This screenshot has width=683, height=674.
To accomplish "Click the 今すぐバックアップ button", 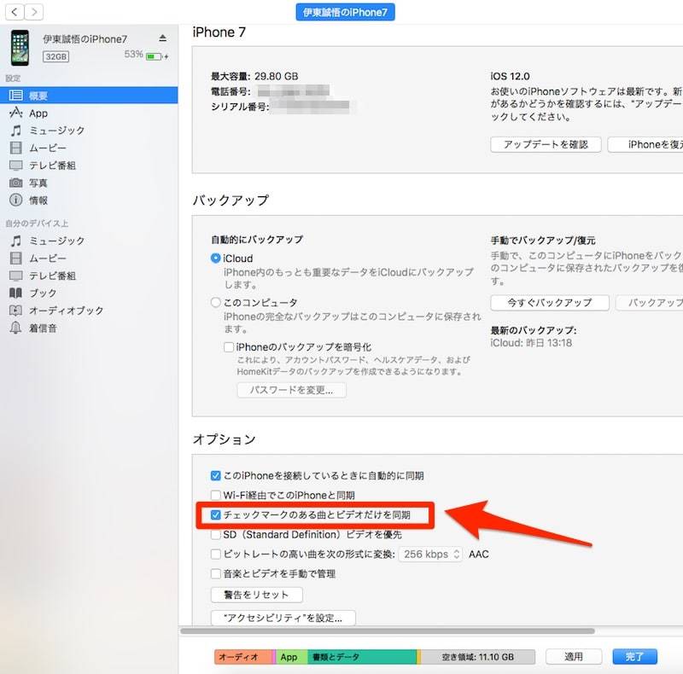I will (x=550, y=303).
